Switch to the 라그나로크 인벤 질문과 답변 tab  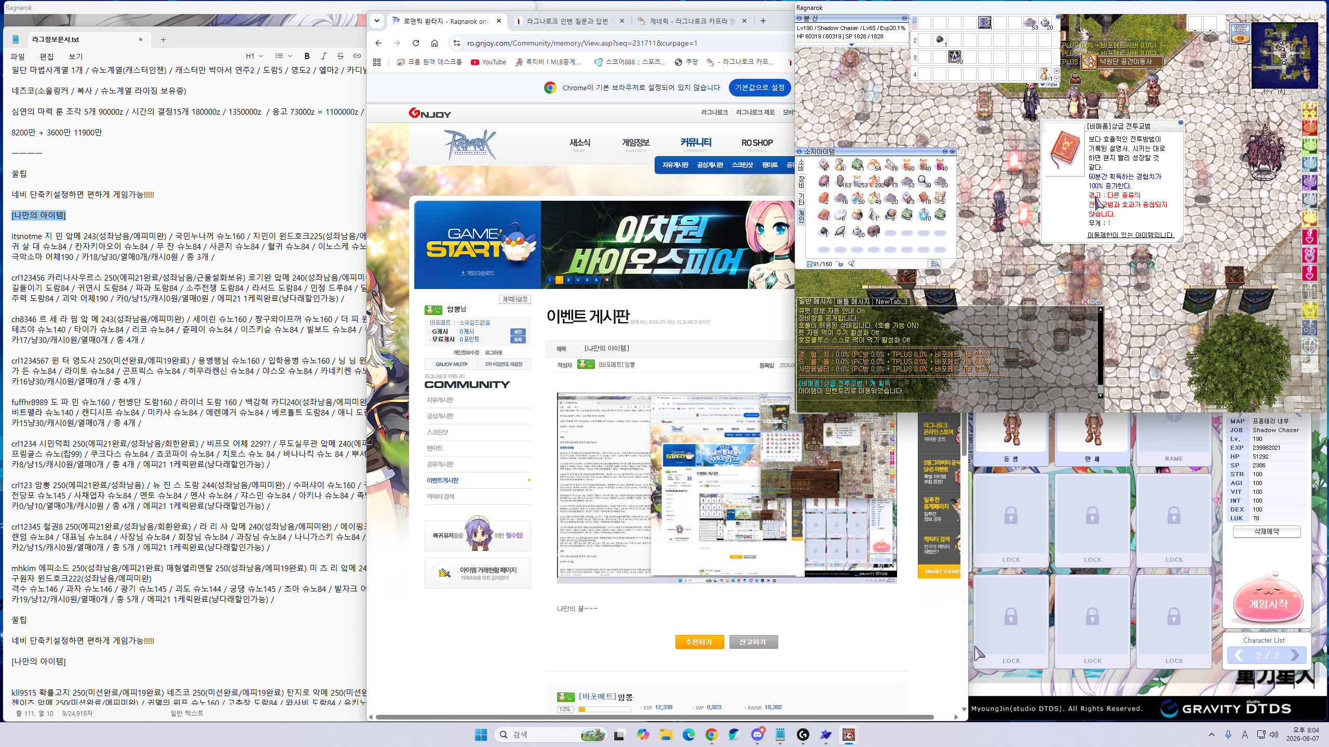569,21
